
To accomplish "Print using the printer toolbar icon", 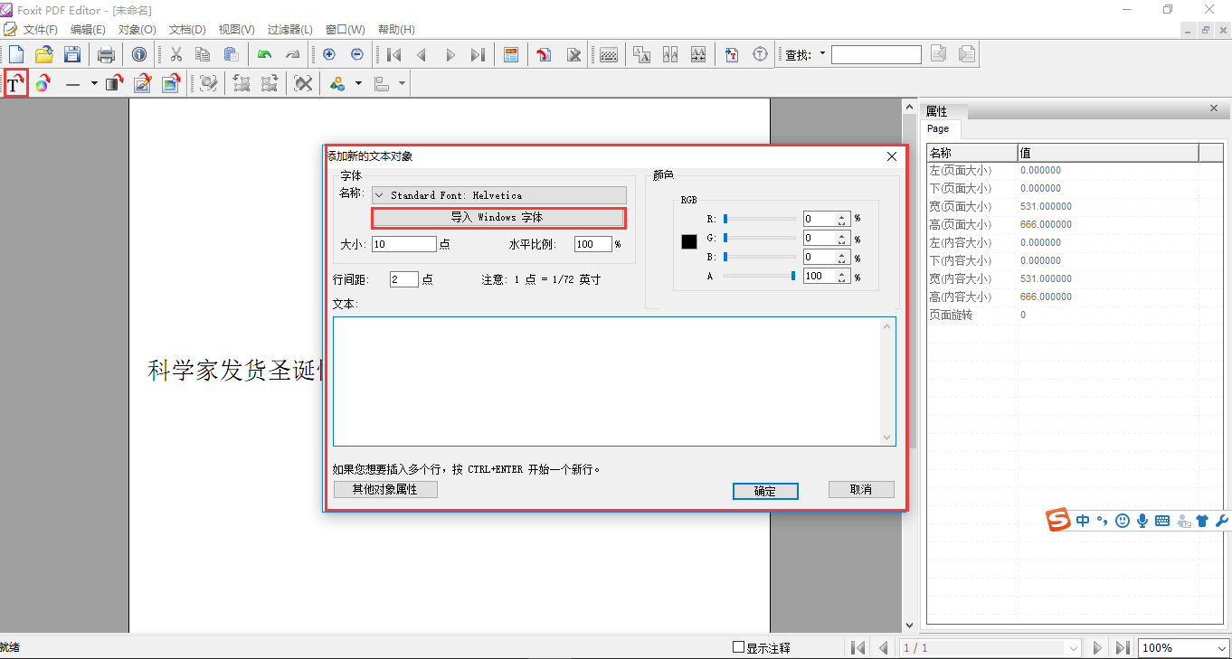I will [x=106, y=54].
